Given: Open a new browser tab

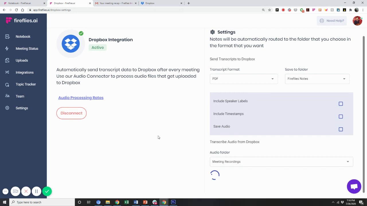Looking at the screenshot, I should pyautogui.click(x=188, y=3).
